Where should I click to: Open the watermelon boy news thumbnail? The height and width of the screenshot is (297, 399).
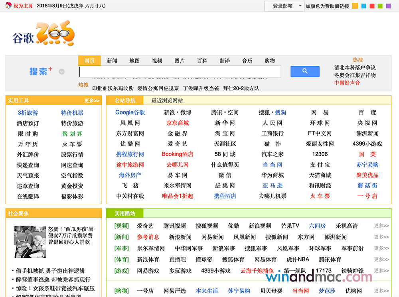[30, 242]
